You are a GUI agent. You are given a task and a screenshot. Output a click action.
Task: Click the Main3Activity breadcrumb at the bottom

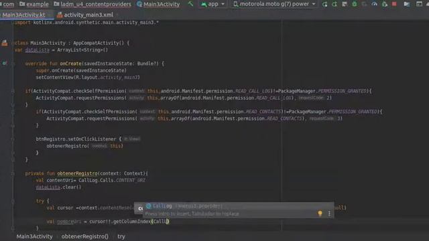[x=34, y=236]
